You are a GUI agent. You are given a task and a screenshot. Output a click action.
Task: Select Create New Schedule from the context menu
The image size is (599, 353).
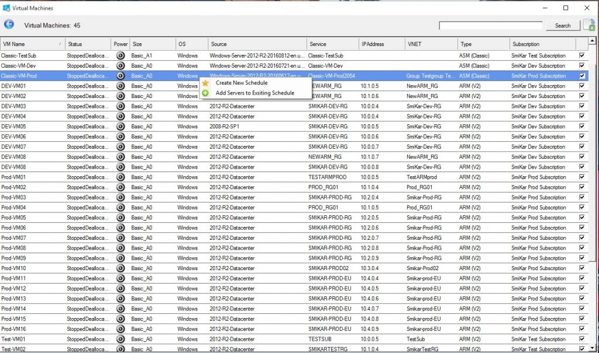click(x=240, y=83)
